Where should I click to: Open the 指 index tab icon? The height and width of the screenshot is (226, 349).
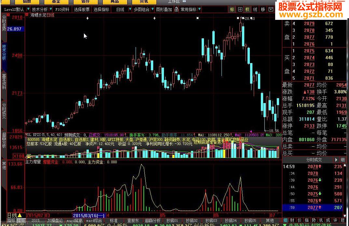[307, 220]
